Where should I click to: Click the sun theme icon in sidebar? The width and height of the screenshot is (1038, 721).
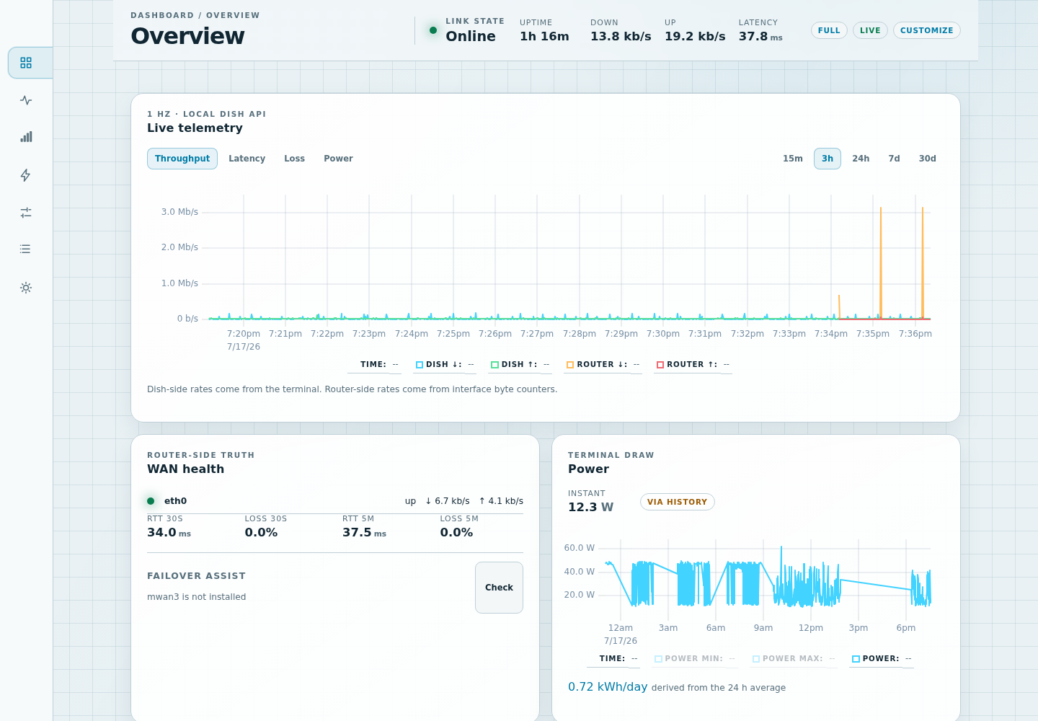(x=26, y=288)
